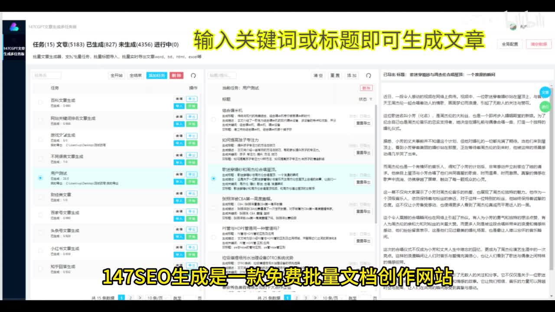Click the refresh icon in the title panel
The image size is (555, 312).
369,75
